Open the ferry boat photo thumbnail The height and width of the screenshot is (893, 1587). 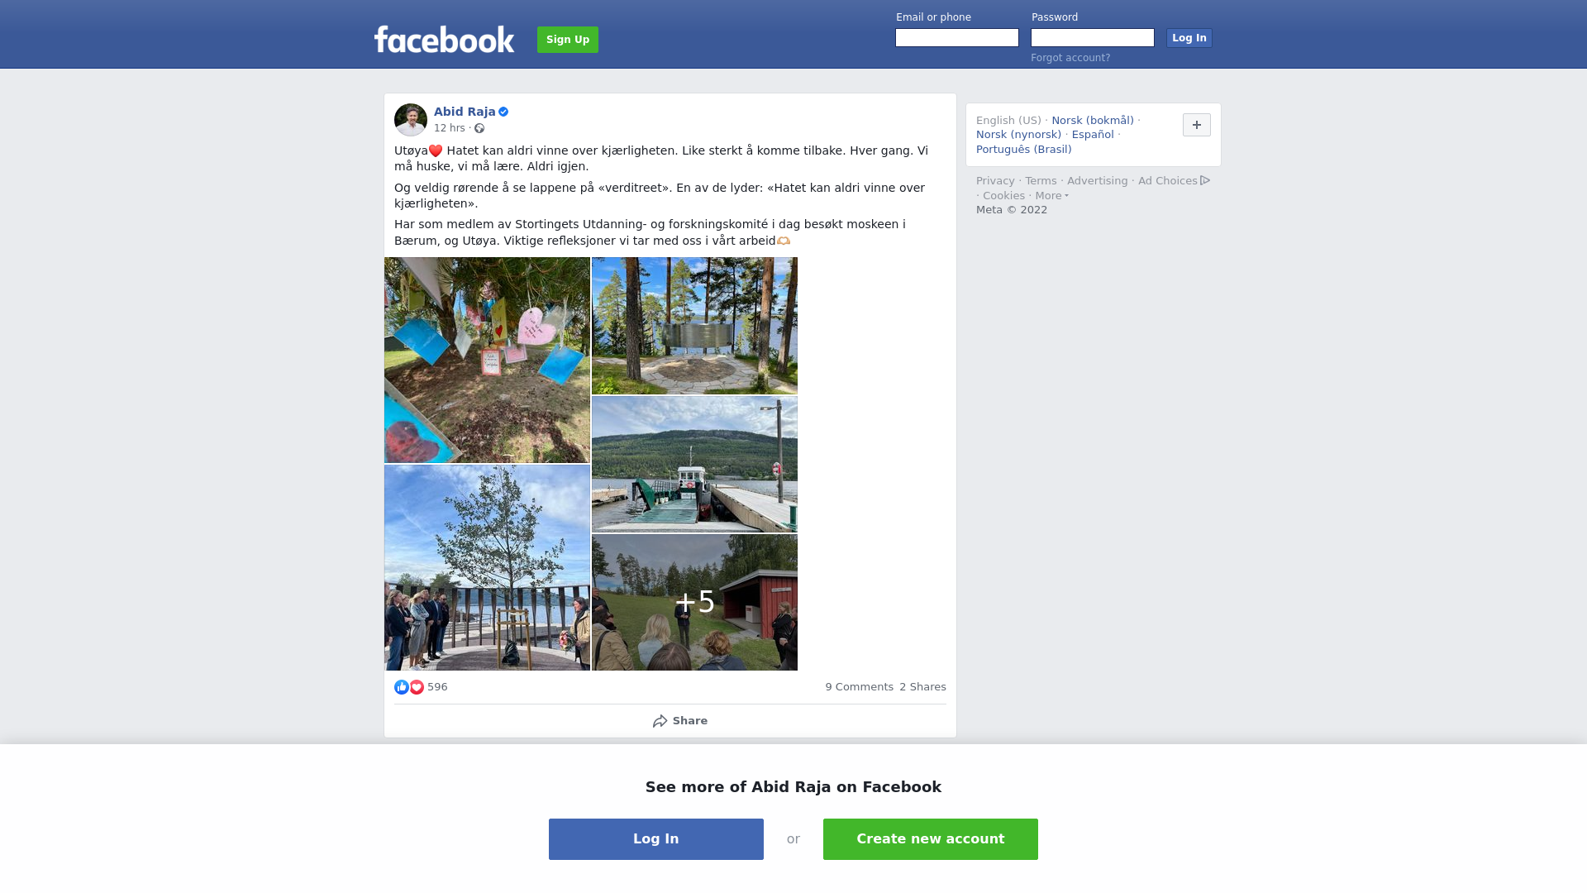pyautogui.click(x=694, y=464)
